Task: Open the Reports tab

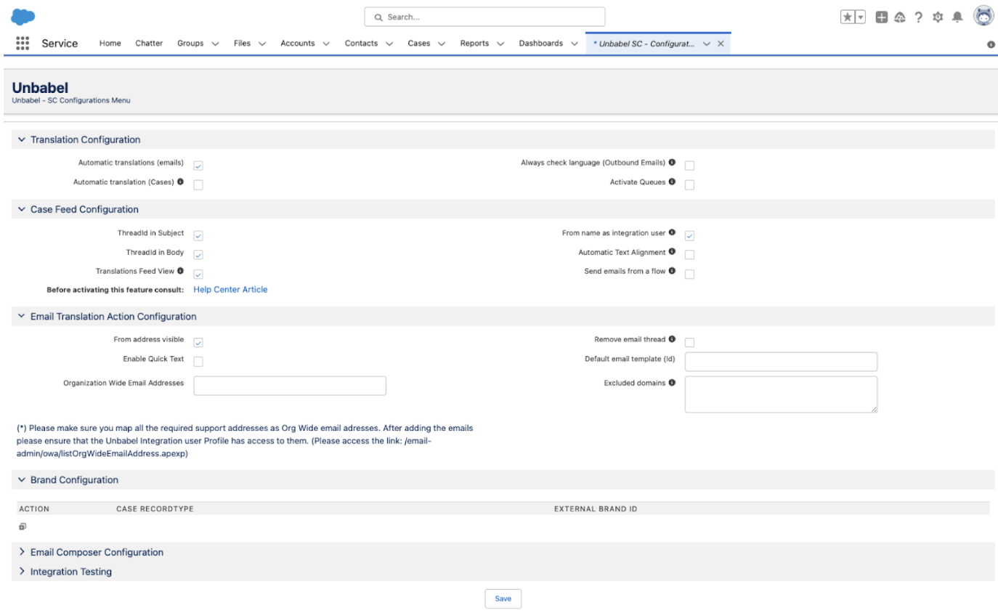Action: [474, 44]
